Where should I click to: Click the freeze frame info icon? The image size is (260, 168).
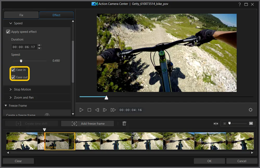pos(47,115)
